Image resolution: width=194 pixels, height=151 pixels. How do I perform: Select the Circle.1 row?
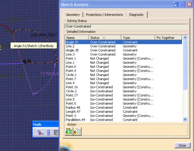[123, 75]
